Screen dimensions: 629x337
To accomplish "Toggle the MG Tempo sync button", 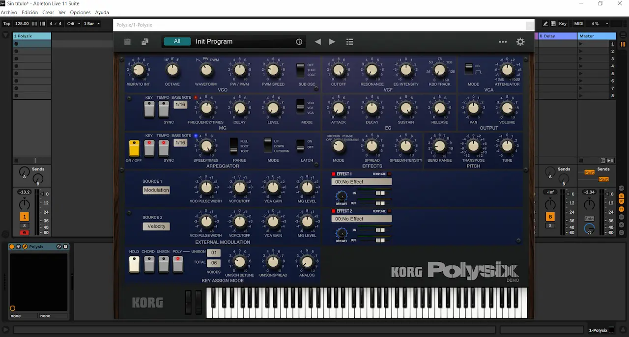I will coord(164,110).
